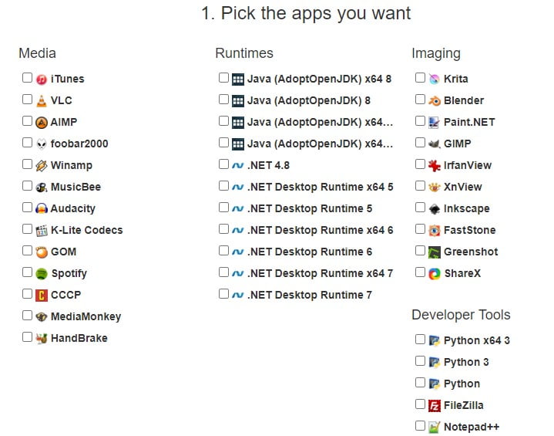Click the HandBrake icon
Viewport: 554px width, 436px height.
pos(42,338)
